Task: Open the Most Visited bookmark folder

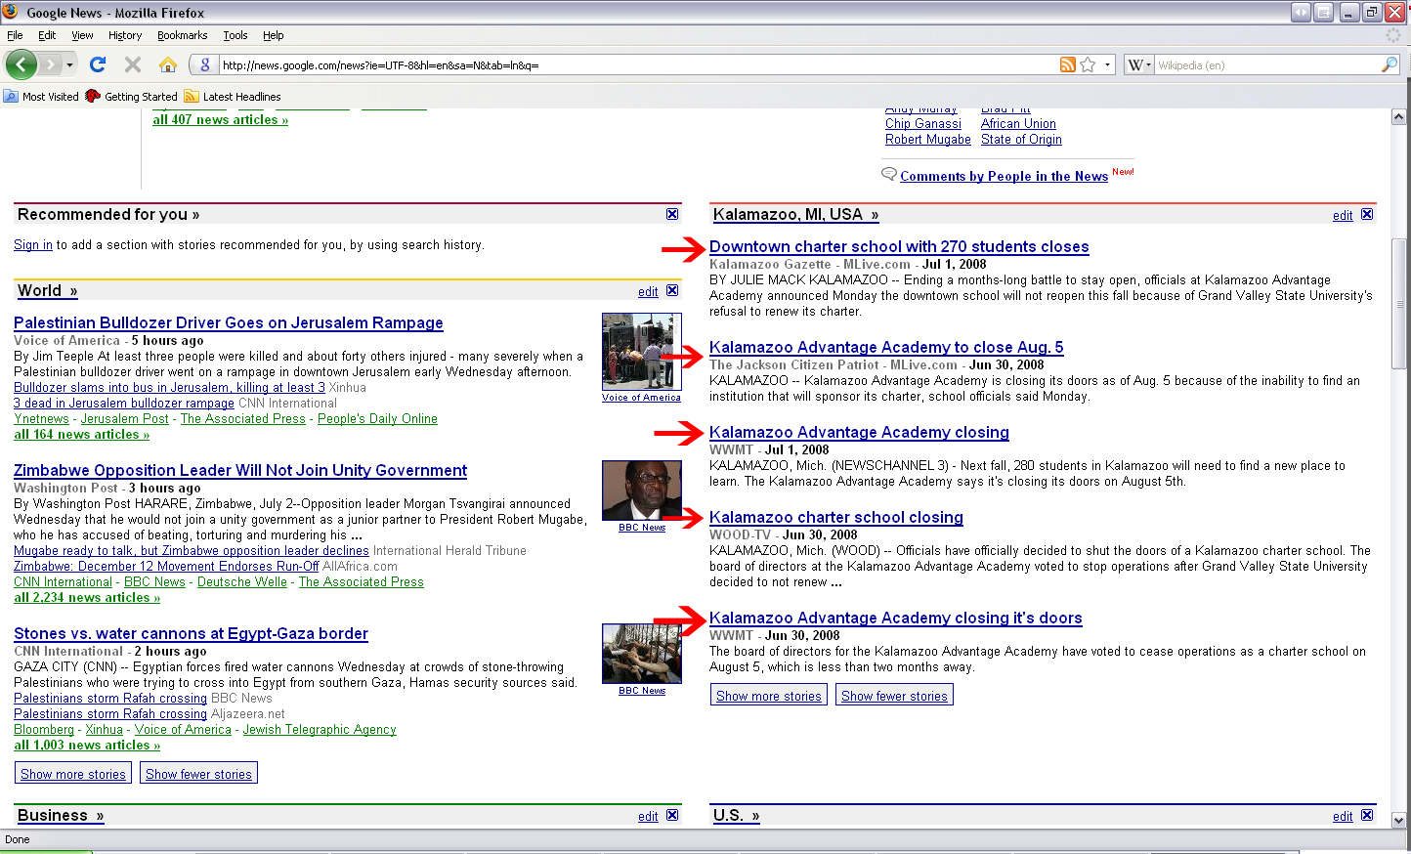Action: point(41,97)
